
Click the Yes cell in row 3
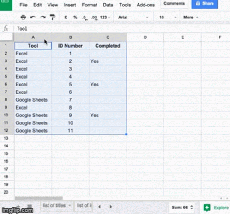point(108,61)
